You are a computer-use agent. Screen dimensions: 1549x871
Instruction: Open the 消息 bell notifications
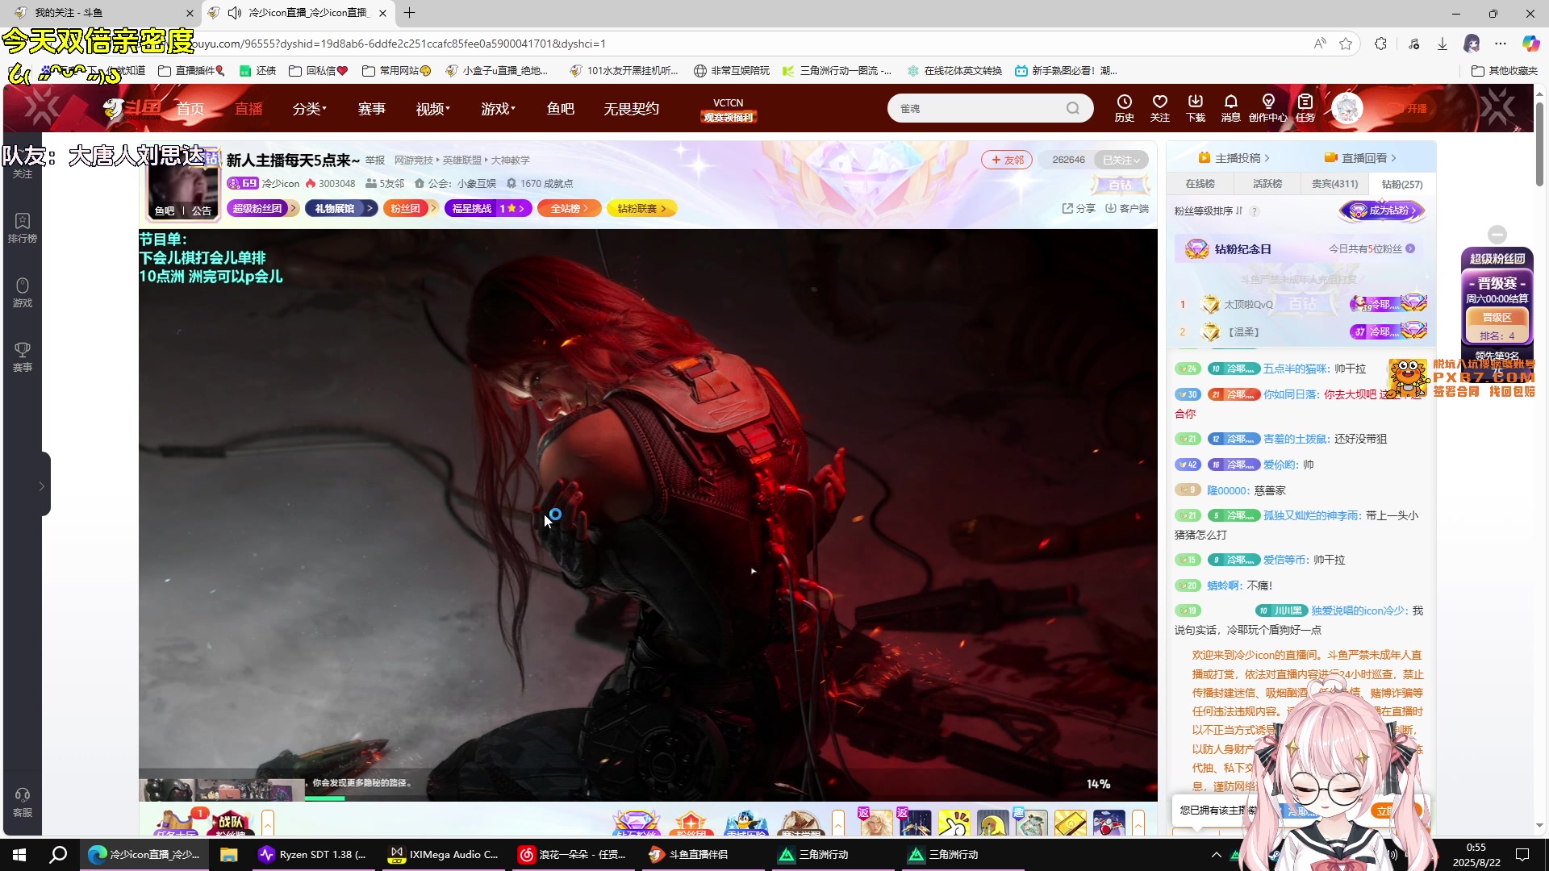(x=1230, y=107)
